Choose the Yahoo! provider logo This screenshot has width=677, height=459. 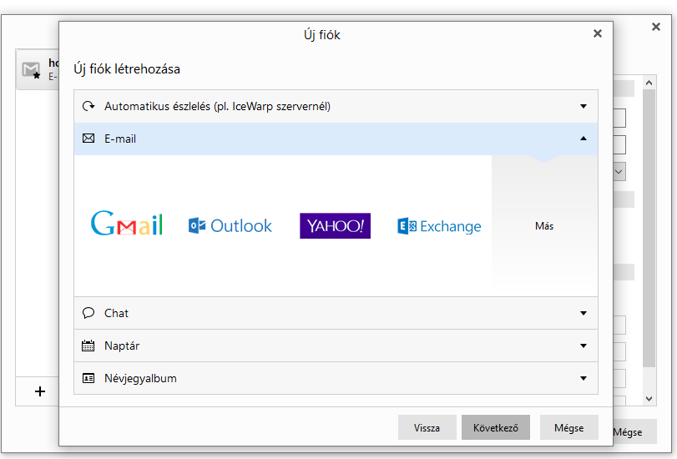pos(335,226)
